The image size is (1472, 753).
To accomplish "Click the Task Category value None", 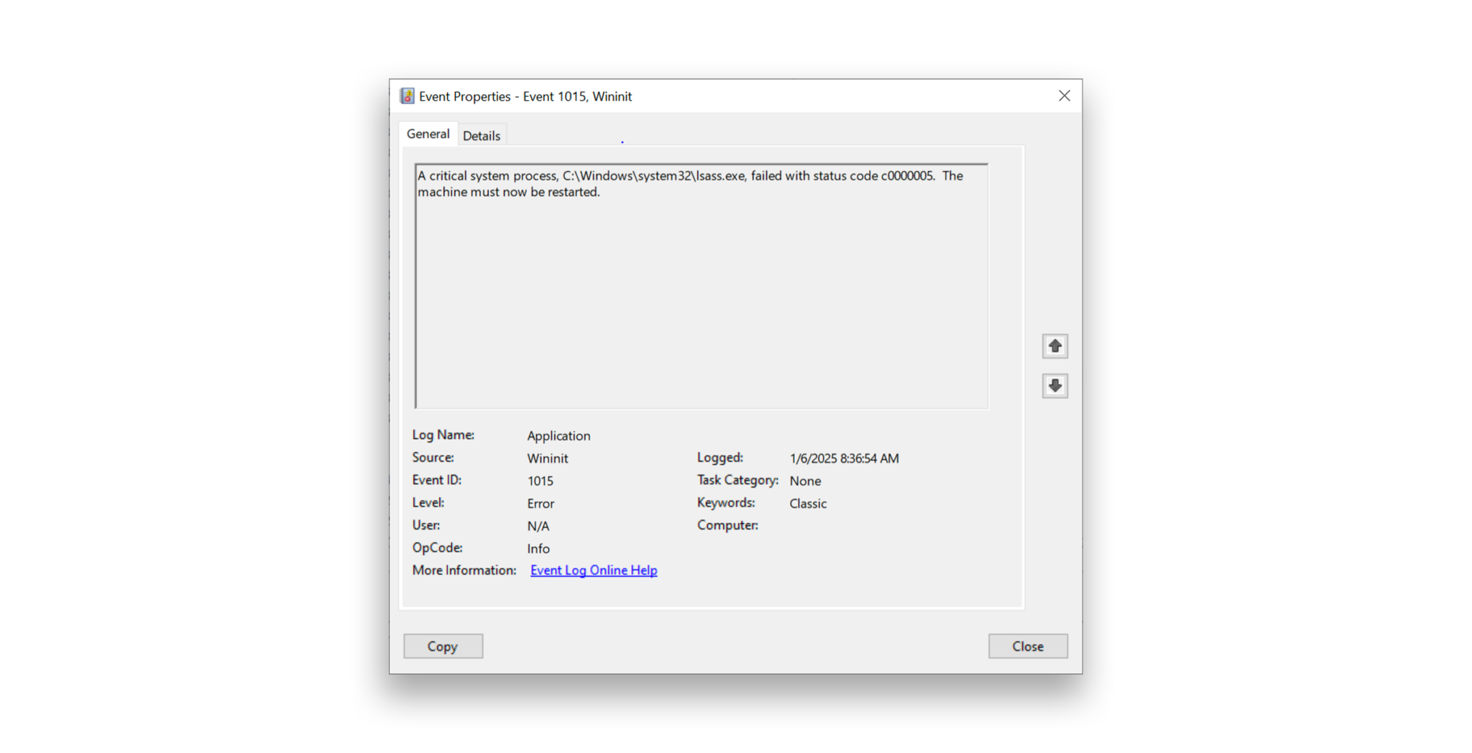I will click(805, 481).
